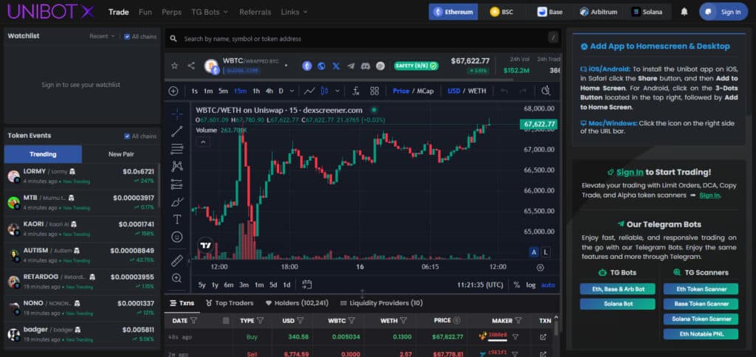
Task: Toggle log scale on chart
Action: click(x=531, y=285)
